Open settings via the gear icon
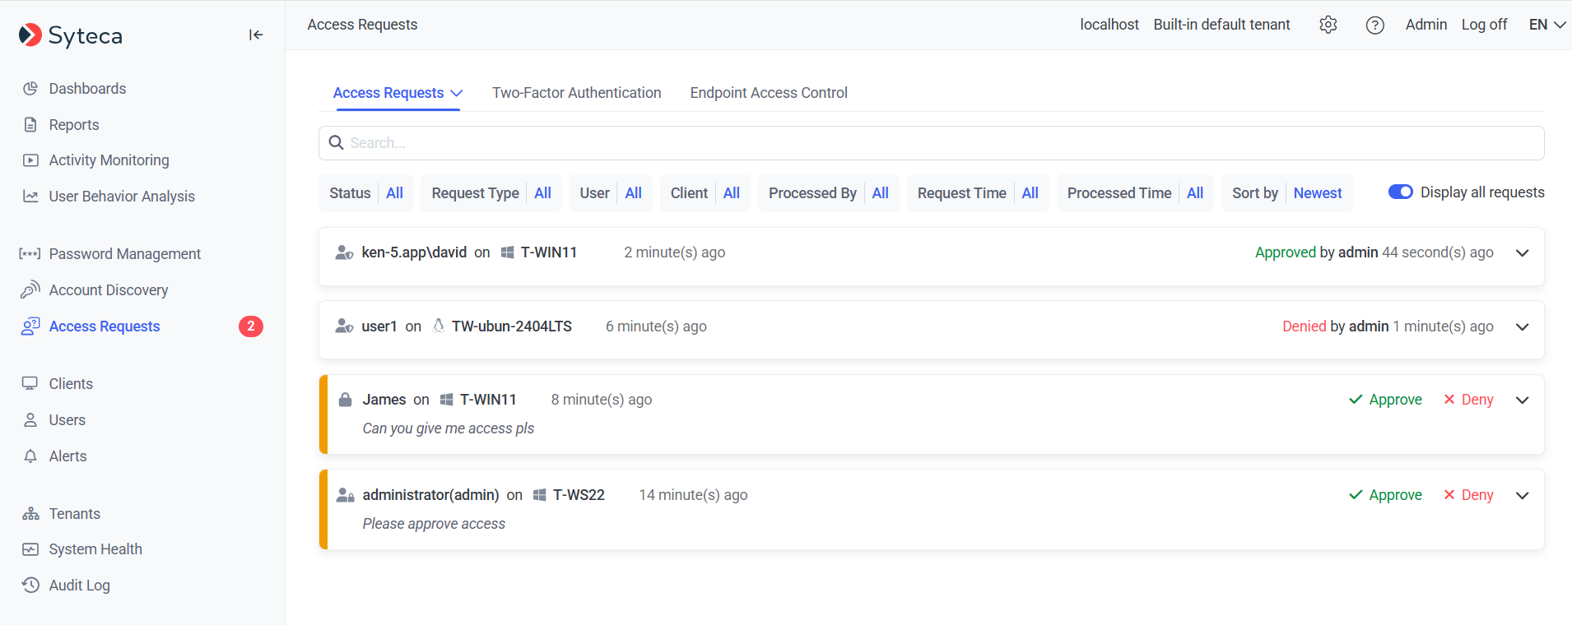The height and width of the screenshot is (625, 1572). click(x=1328, y=25)
